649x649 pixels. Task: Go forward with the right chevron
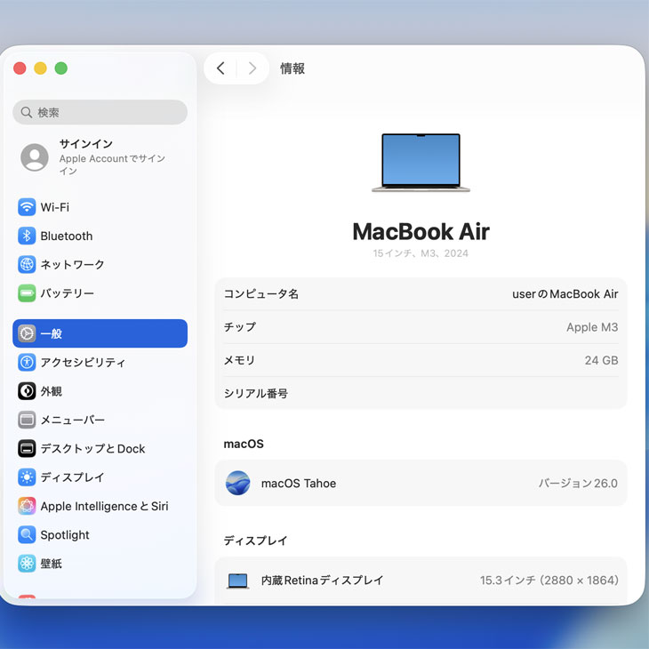click(x=252, y=68)
